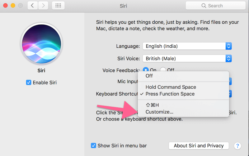Go back with the left arrow button

[33, 6]
